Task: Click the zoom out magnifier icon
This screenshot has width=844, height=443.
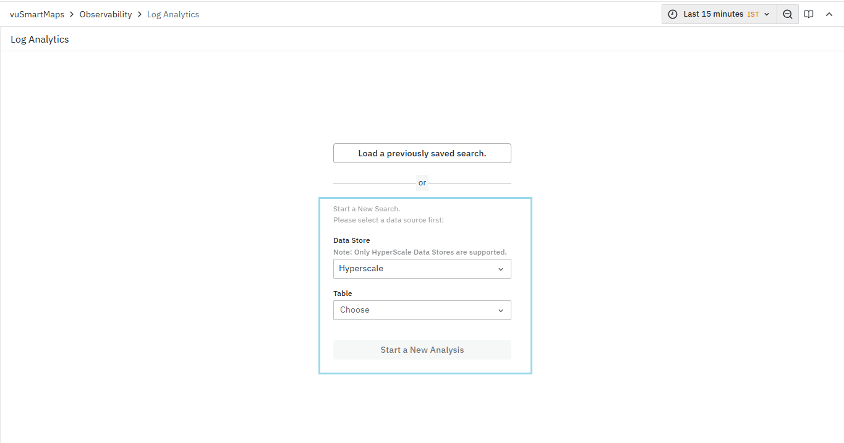Action: 787,14
